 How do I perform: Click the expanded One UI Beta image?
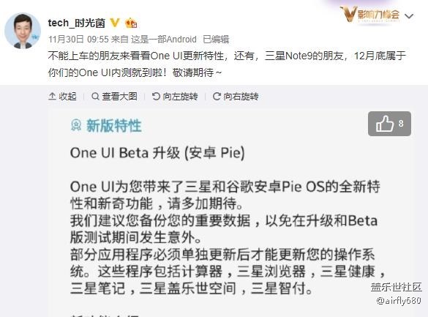pyautogui.click(x=231, y=213)
